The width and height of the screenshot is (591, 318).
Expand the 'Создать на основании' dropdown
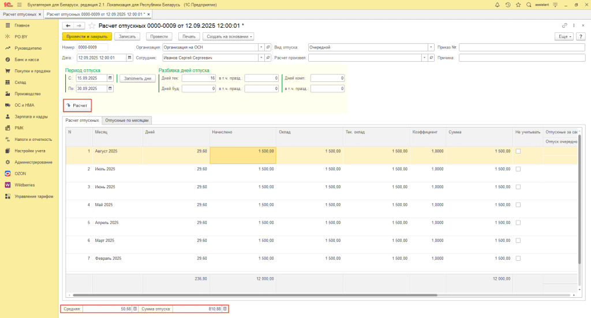(x=230, y=36)
